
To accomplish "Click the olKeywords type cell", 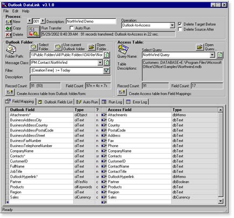I will click(x=84, y=187).
